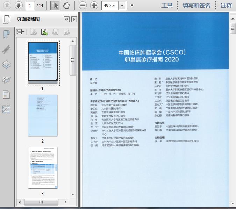Click the 页面缩略图 panel title
The width and height of the screenshot is (236, 209).
pos(28,19)
